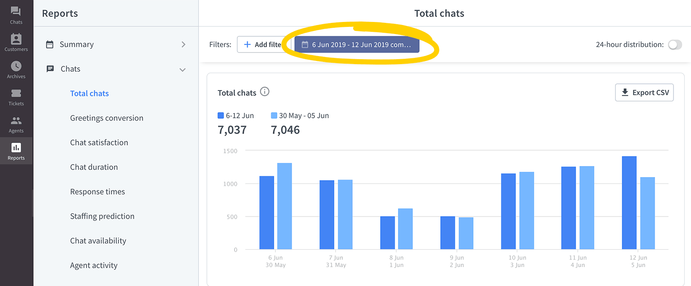
Task: Click the calendar icon in date range filter
Action: tap(305, 45)
